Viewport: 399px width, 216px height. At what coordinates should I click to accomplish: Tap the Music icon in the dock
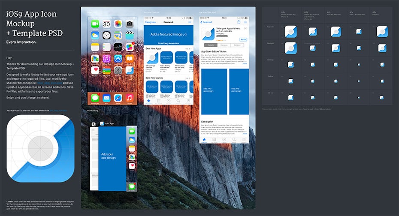tap(130, 98)
